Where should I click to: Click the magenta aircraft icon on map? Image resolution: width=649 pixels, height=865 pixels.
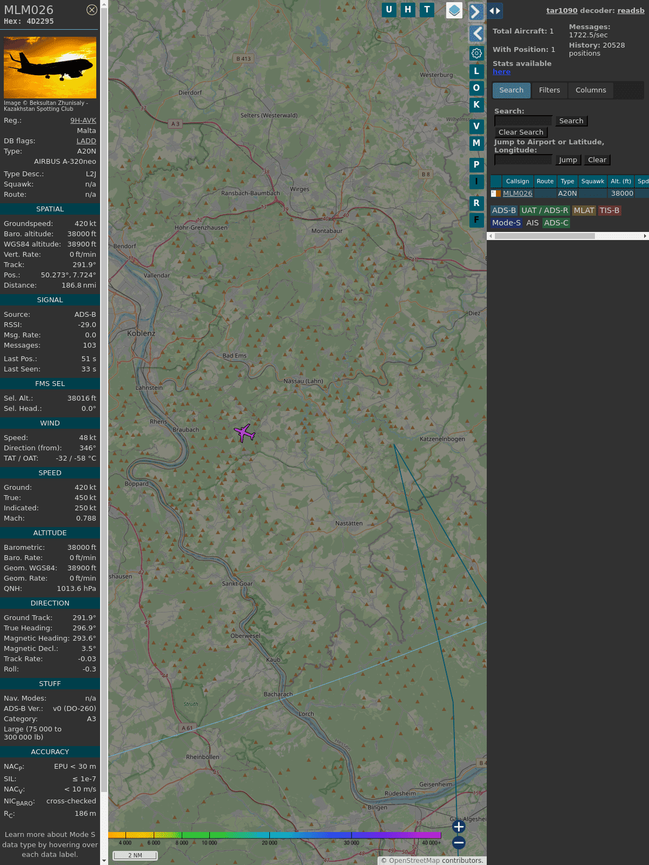tap(244, 432)
